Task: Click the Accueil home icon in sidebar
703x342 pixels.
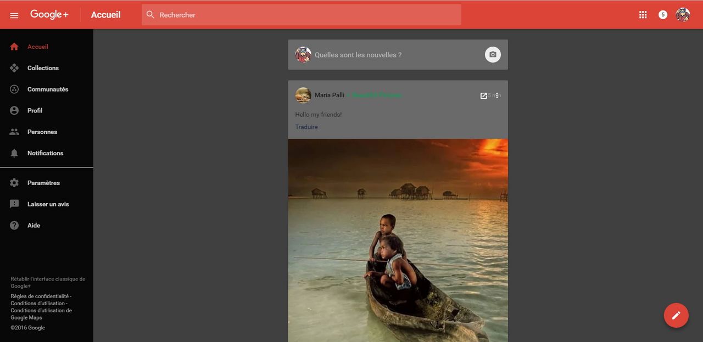Action: (x=14, y=47)
